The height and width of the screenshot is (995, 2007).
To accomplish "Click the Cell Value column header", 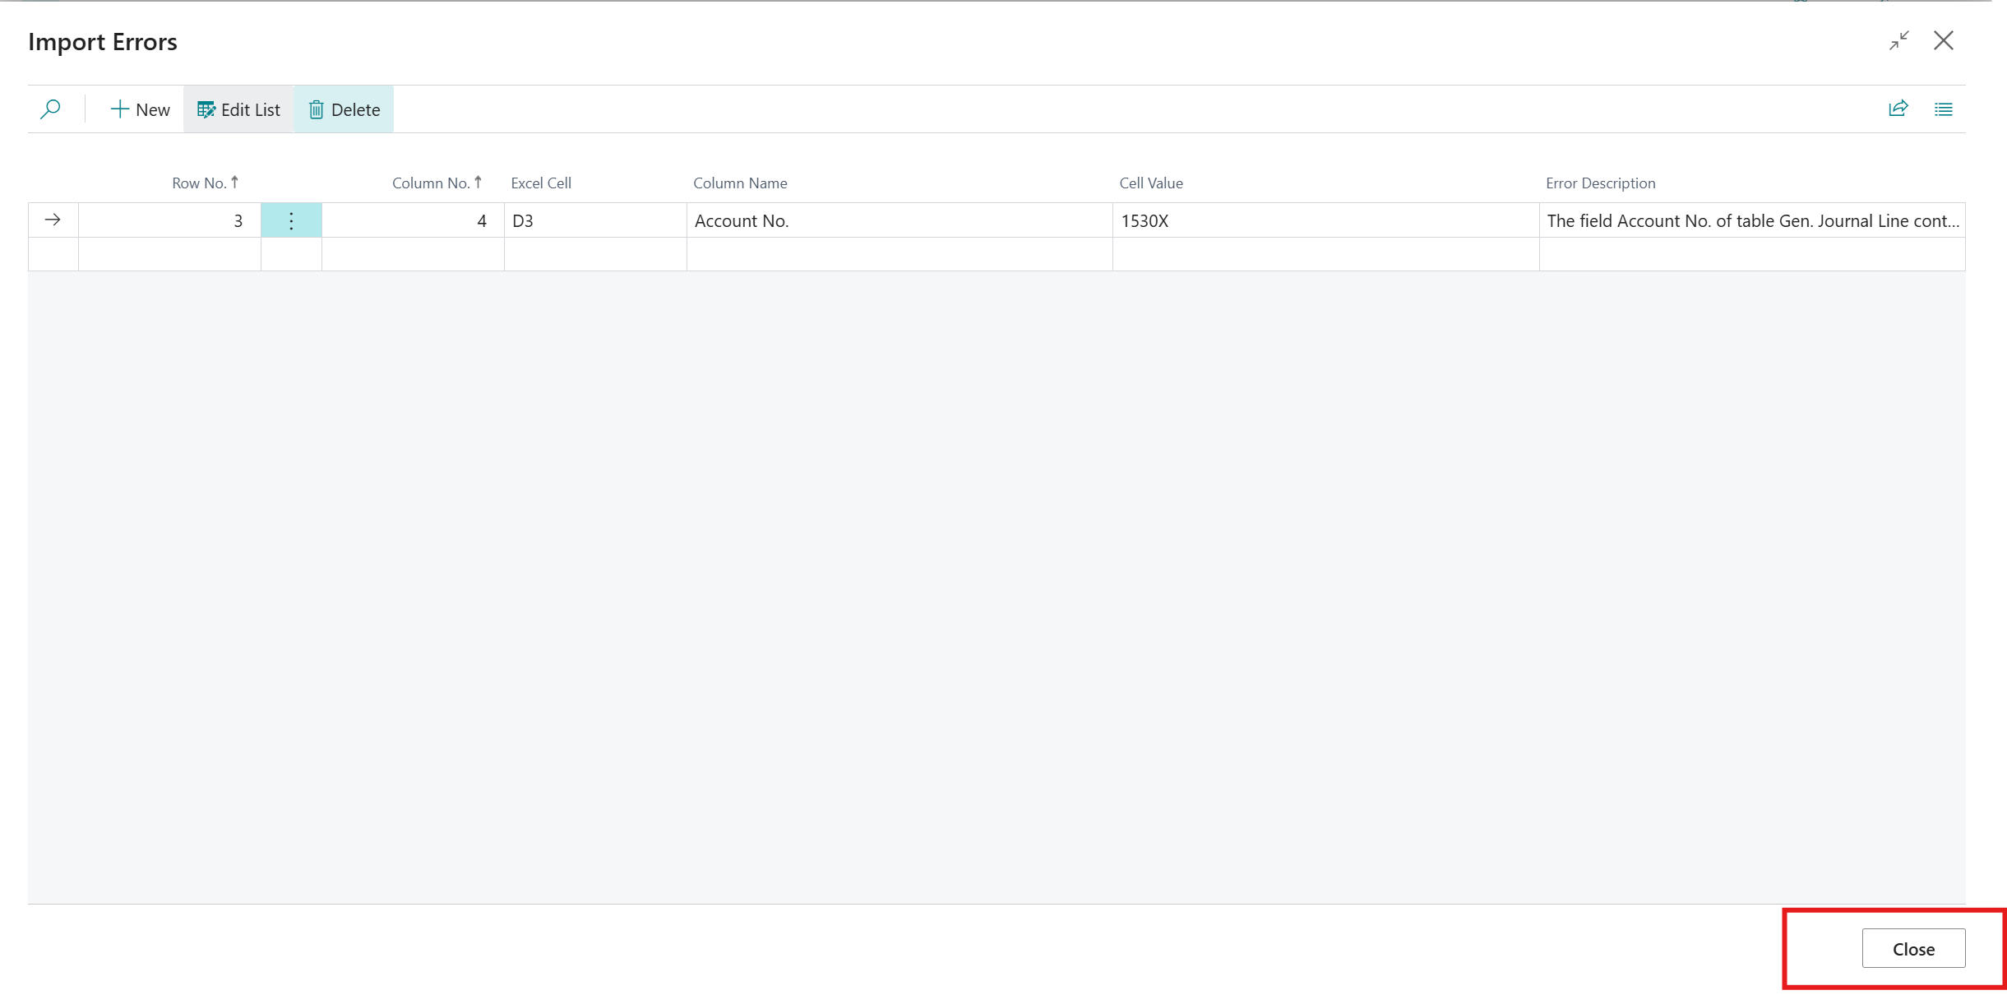I will (x=1150, y=183).
